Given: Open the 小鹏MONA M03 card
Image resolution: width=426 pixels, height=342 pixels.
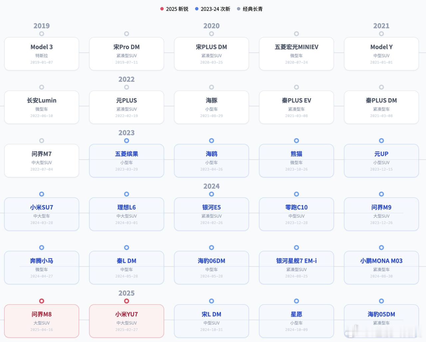Looking at the screenshot, I should click(x=381, y=268).
